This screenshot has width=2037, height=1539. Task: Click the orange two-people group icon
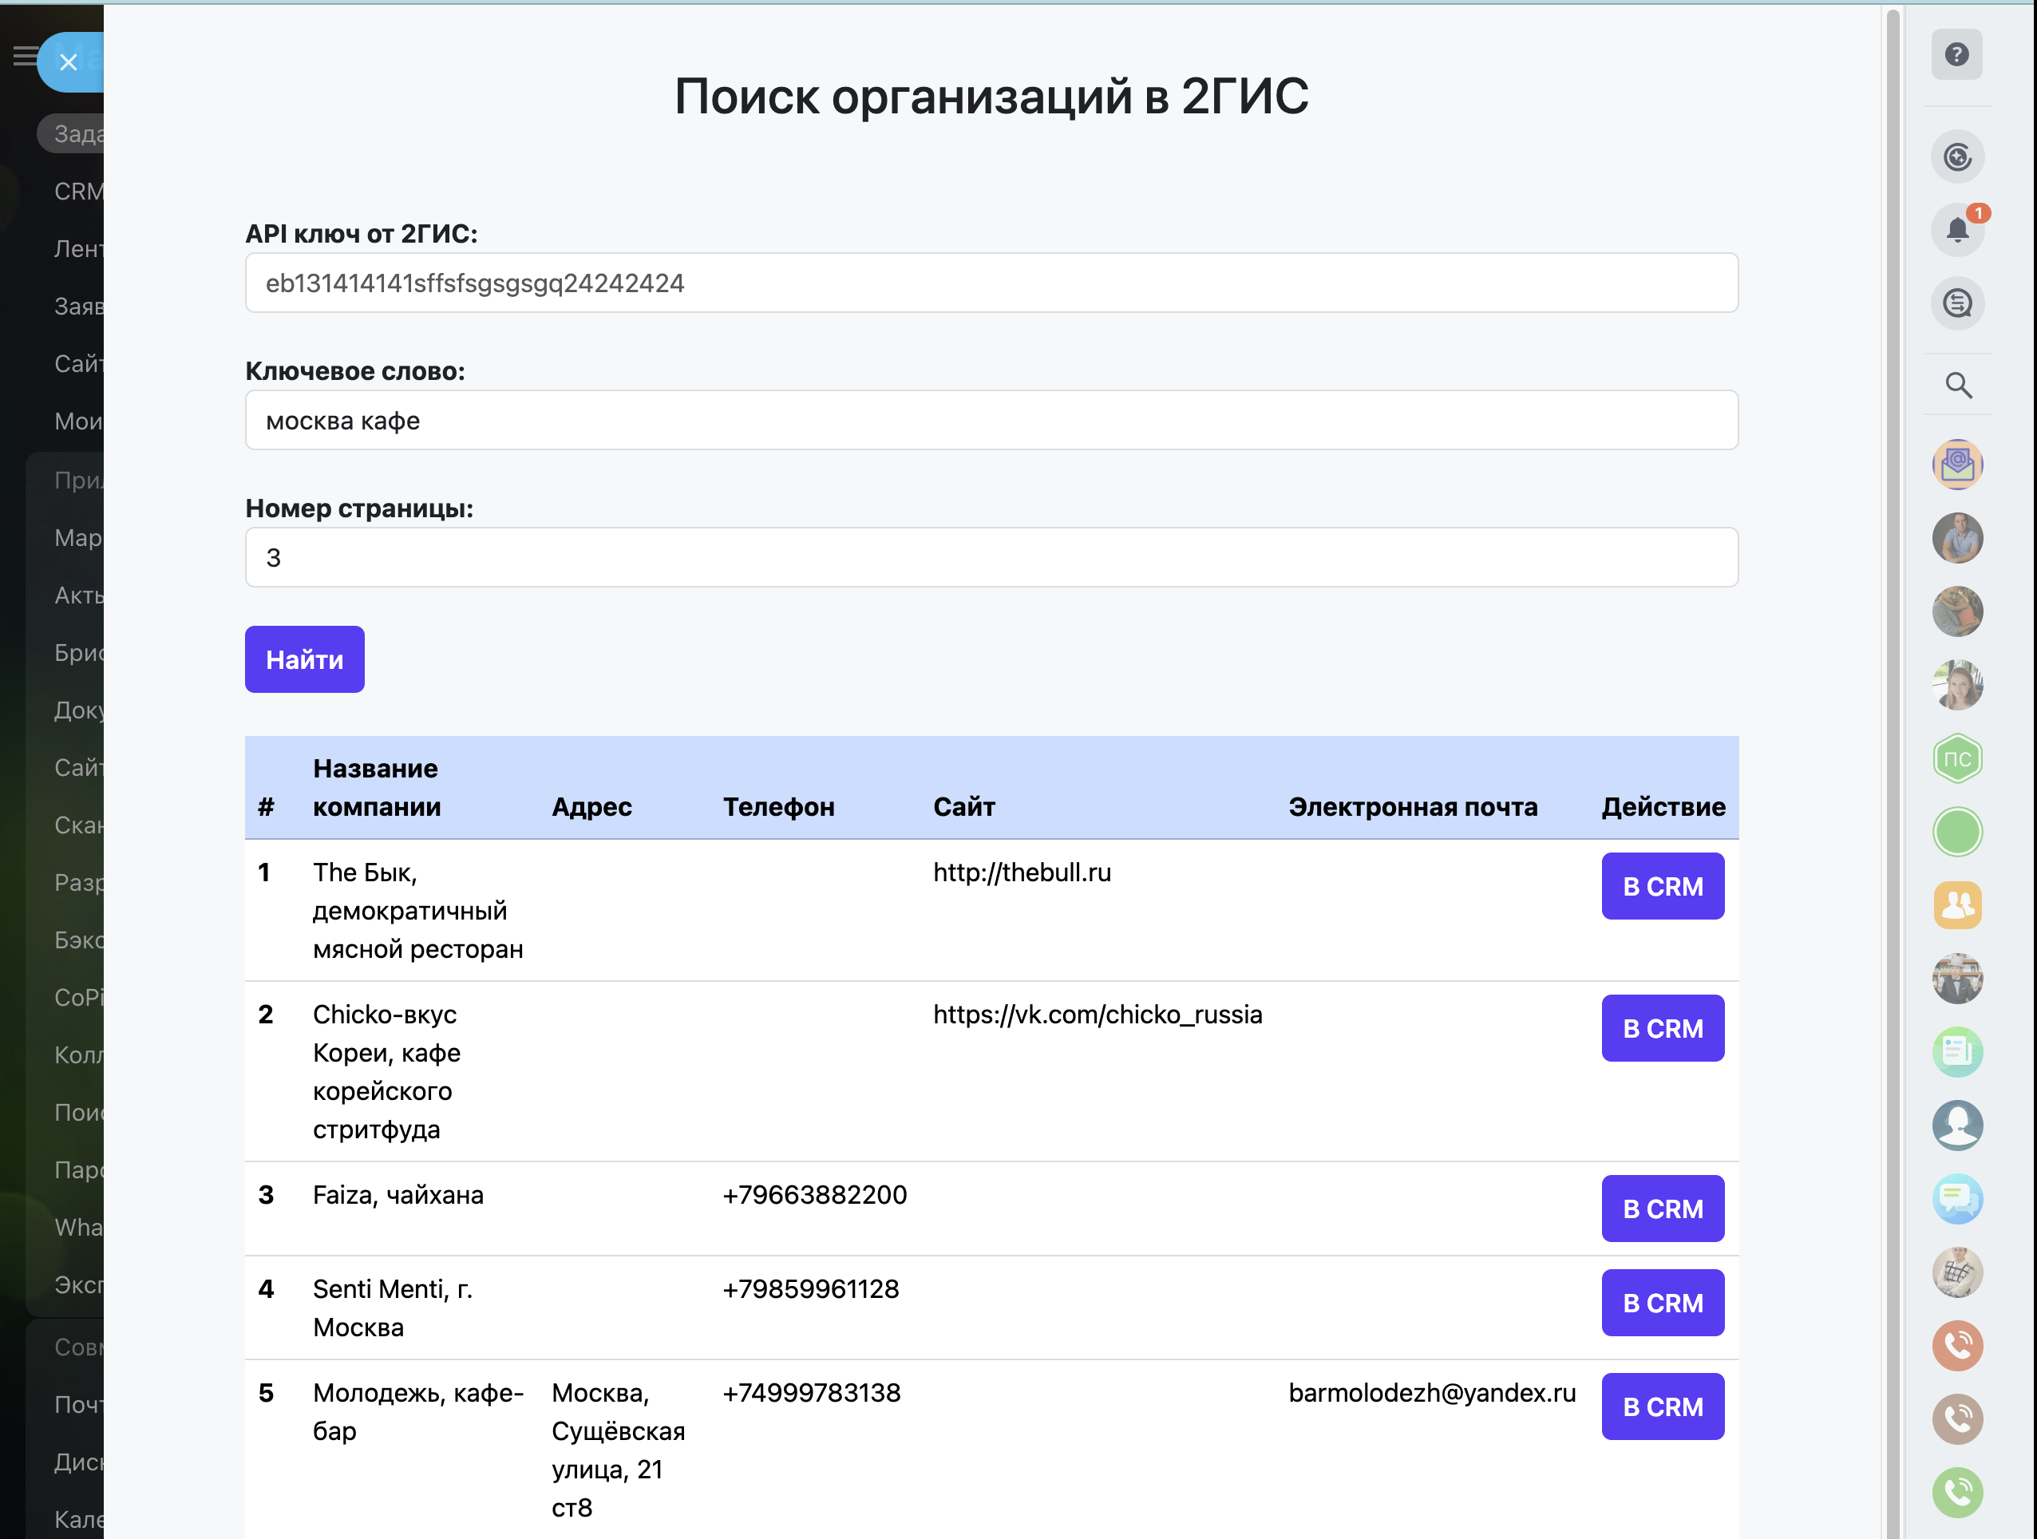tap(1957, 905)
